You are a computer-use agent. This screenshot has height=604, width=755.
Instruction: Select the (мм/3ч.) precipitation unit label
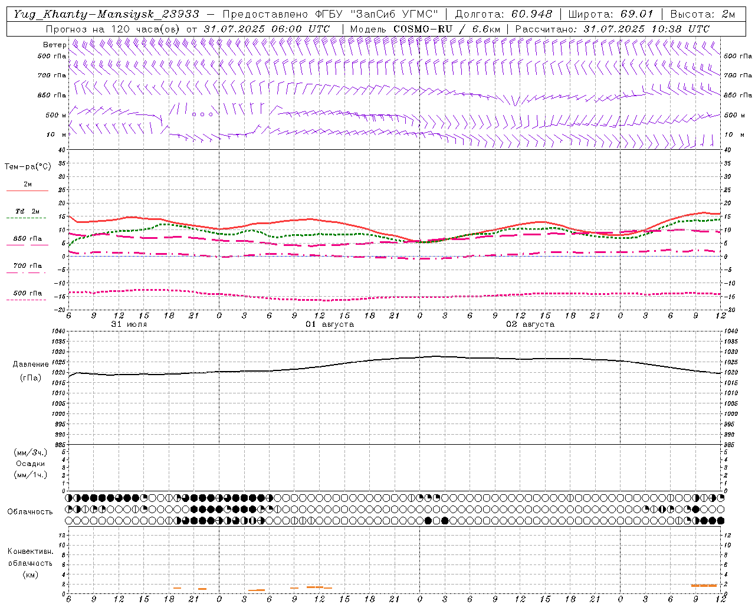[31, 452]
